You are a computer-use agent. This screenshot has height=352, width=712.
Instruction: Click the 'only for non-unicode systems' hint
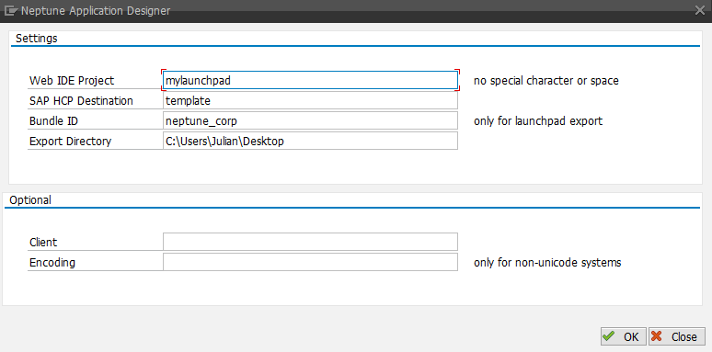tap(547, 263)
